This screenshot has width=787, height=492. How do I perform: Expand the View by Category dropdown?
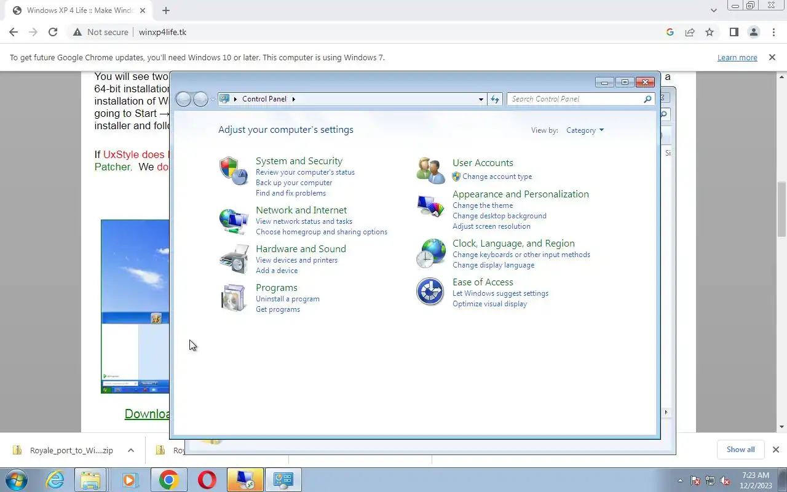(x=585, y=130)
